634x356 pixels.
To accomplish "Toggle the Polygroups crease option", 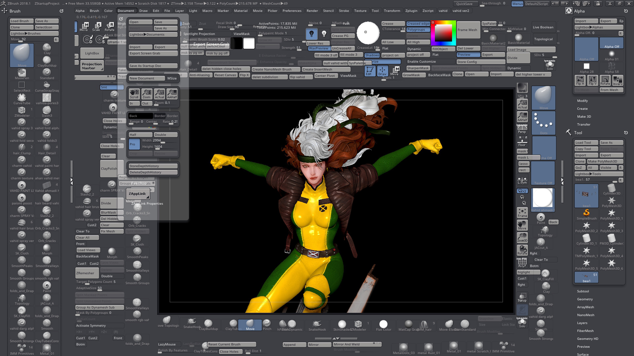I will click(x=418, y=30).
